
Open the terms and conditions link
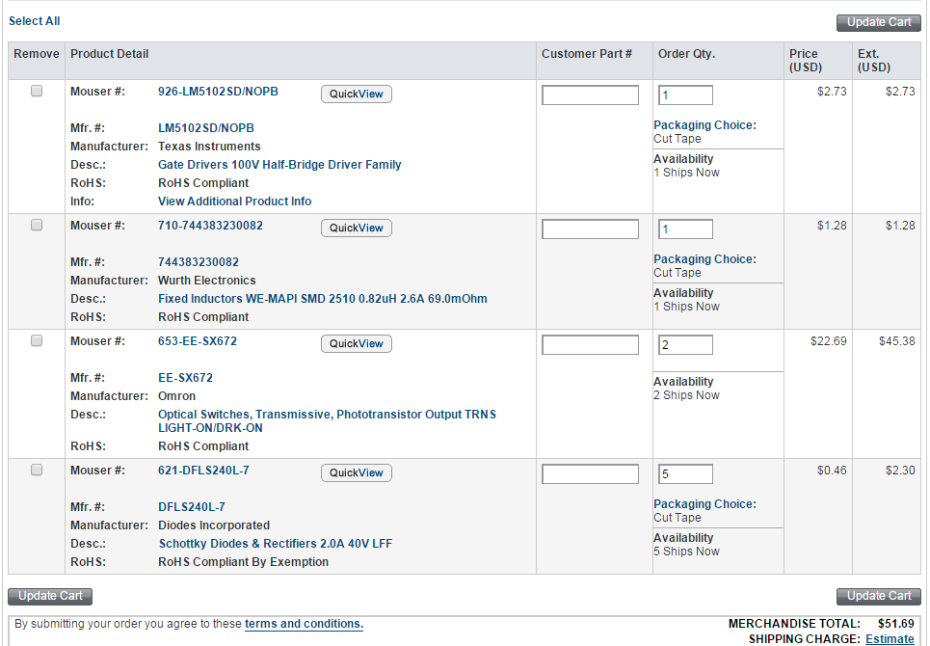tap(304, 624)
